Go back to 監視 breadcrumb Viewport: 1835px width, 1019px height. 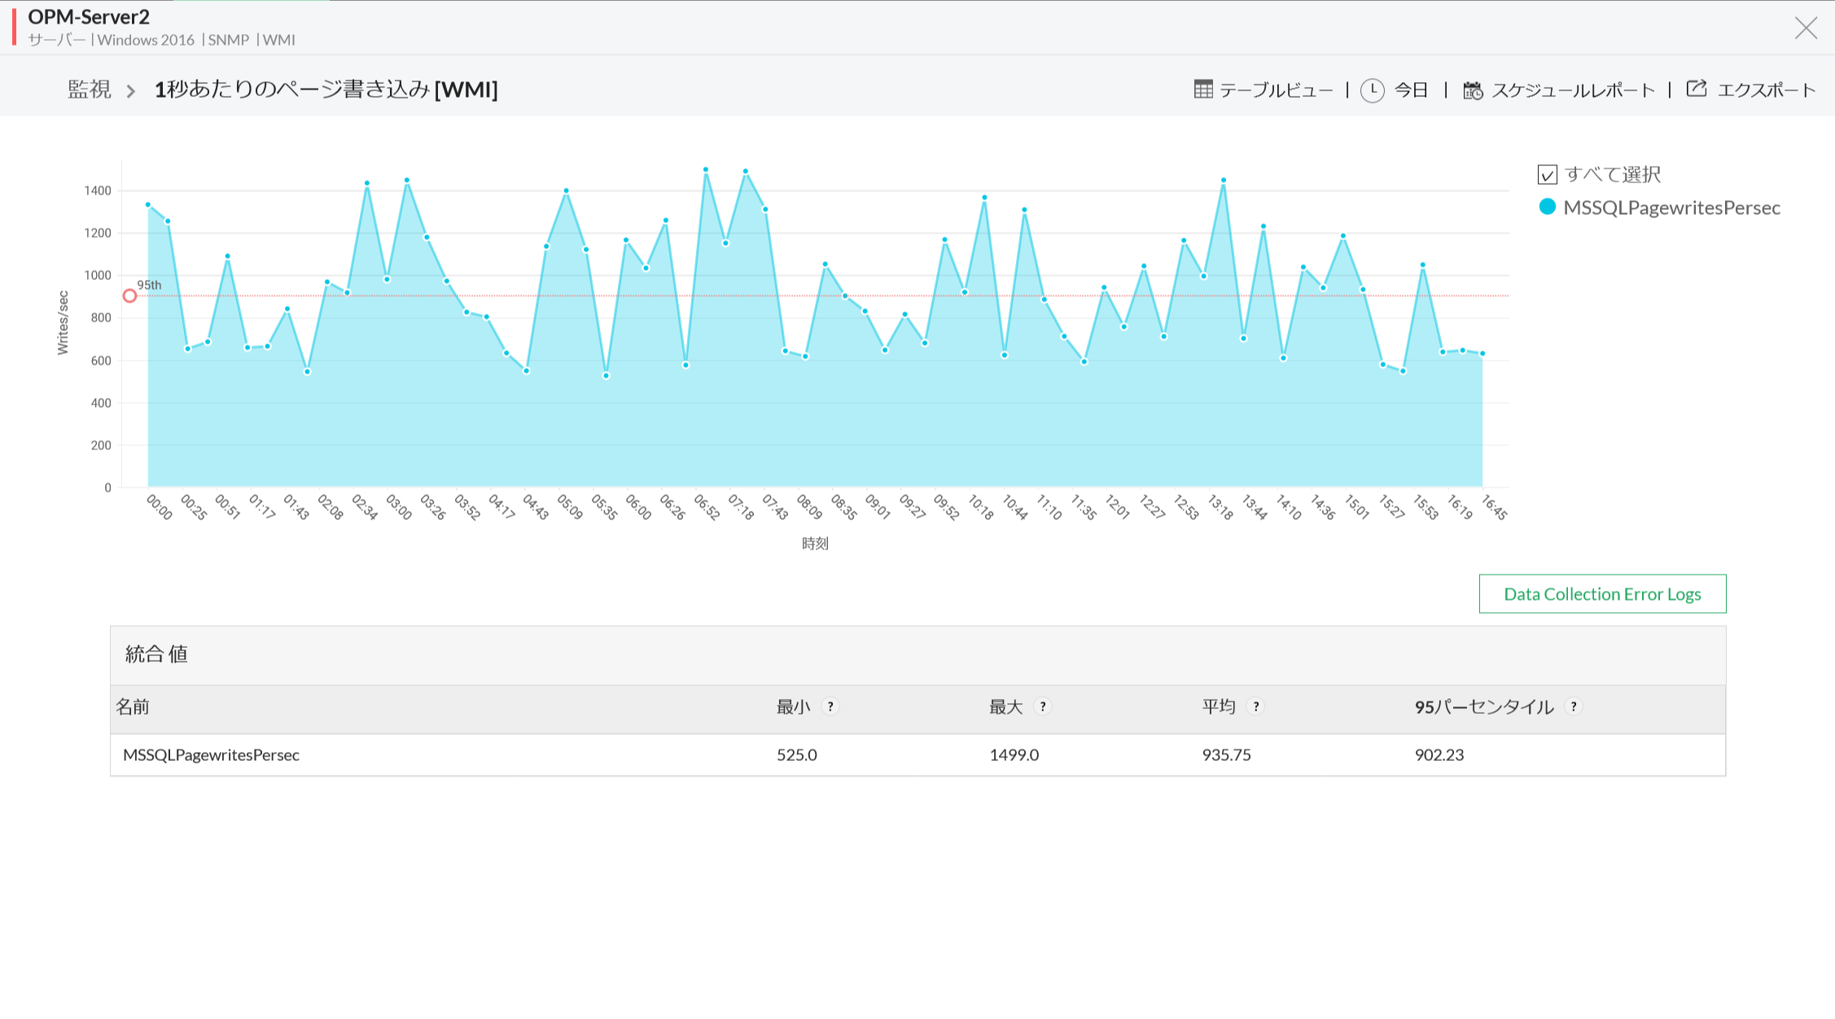point(90,90)
